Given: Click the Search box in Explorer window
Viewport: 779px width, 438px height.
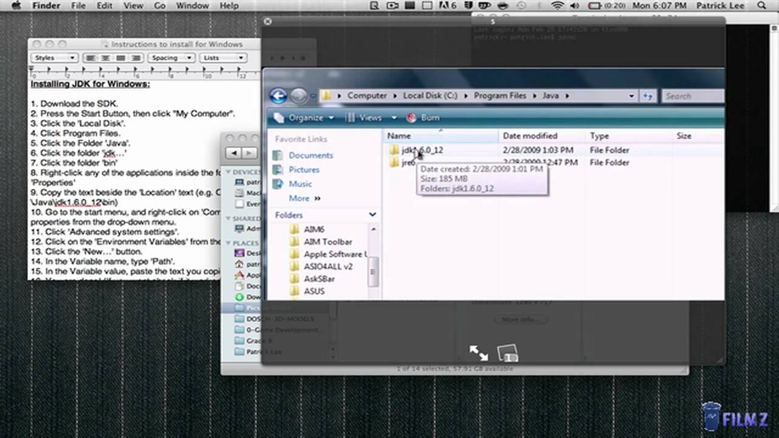Looking at the screenshot, I should [692, 96].
